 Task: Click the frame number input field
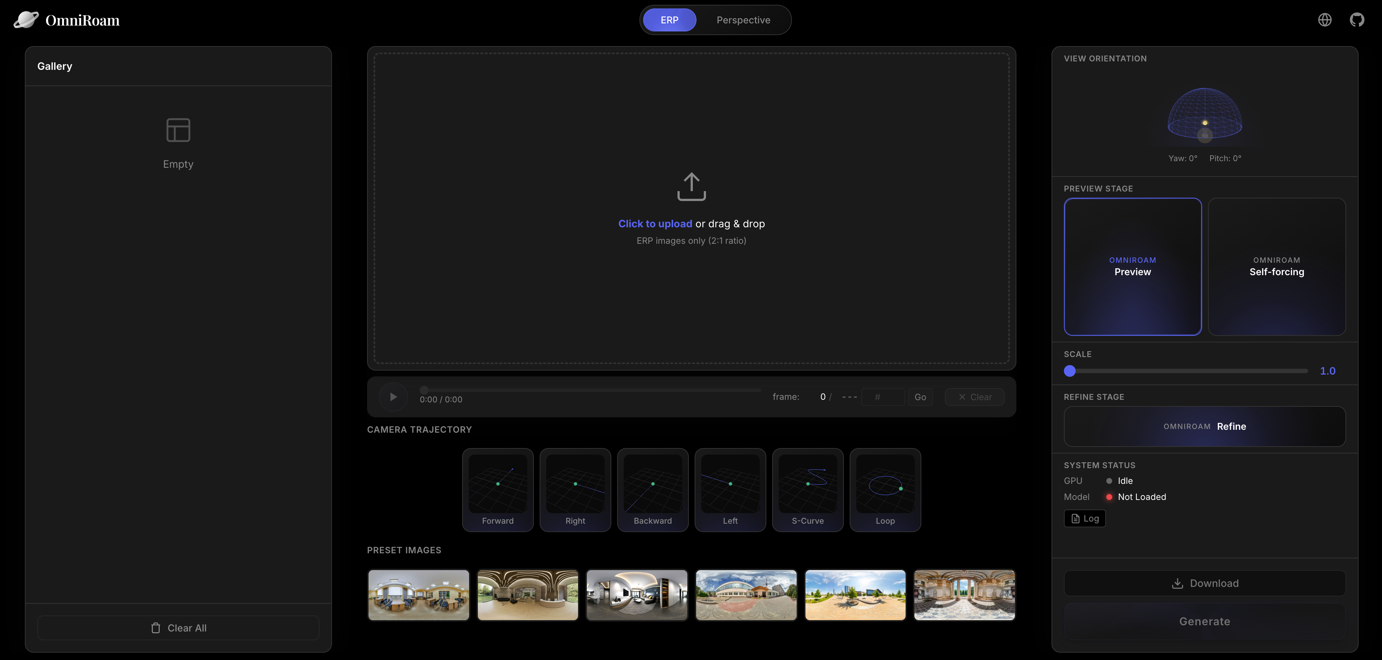(883, 397)
